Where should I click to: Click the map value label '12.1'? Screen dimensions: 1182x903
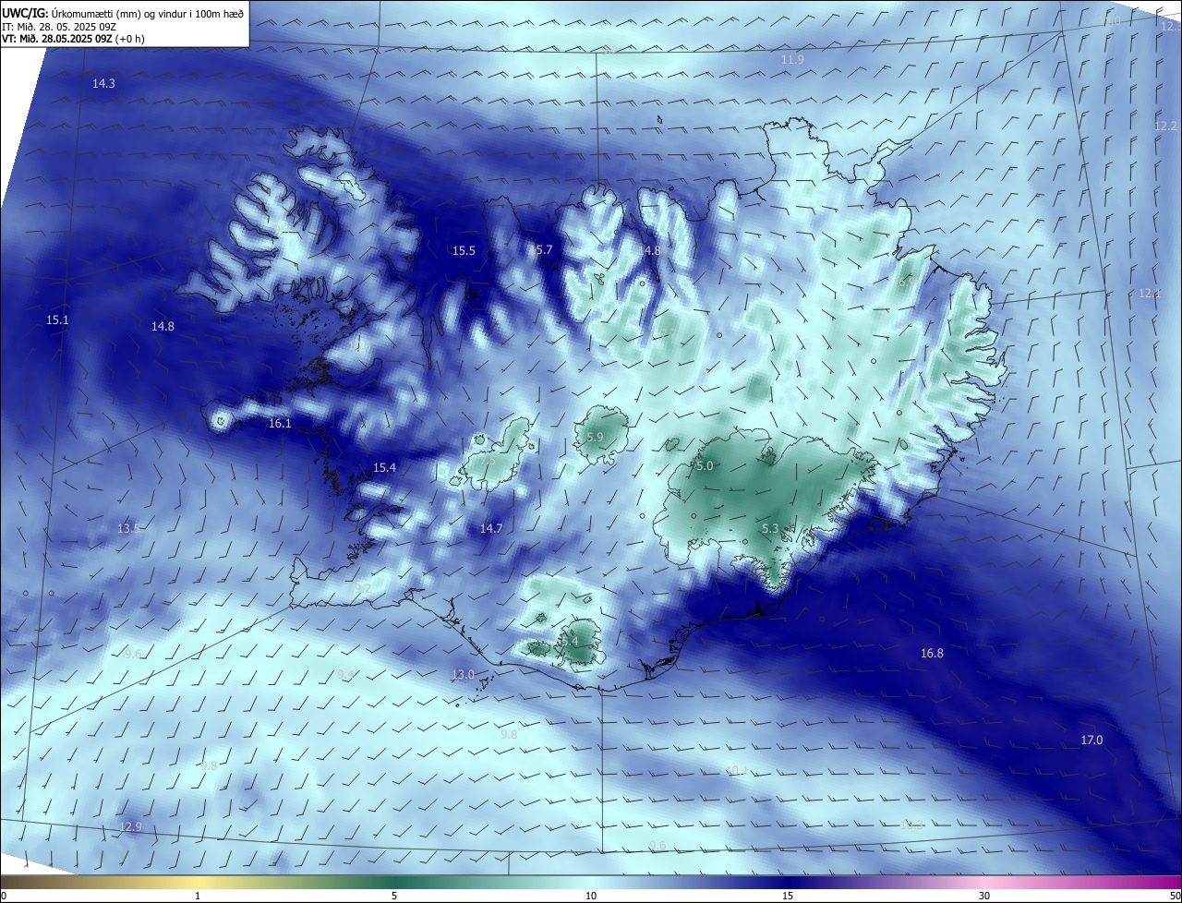1149,293
